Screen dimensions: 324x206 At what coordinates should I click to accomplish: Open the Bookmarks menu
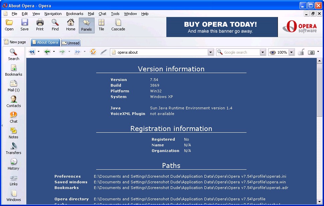tap(74, 14)
